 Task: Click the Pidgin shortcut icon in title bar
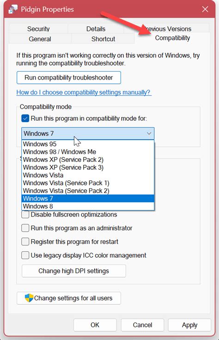pos(13,9)
